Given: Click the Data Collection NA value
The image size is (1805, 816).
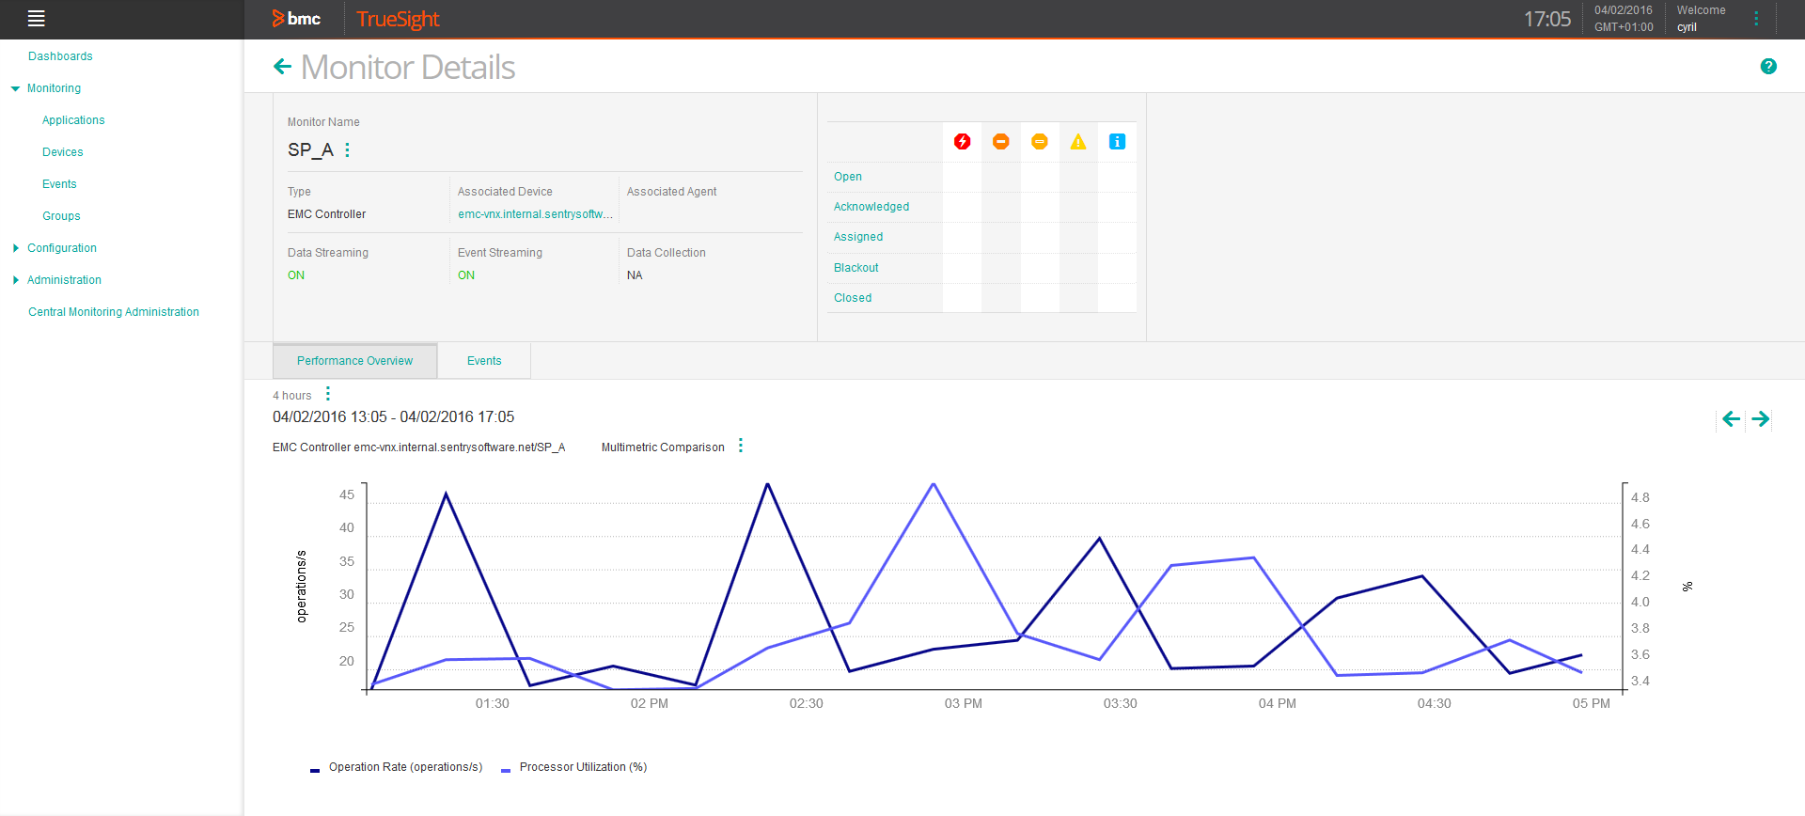Looking at the screenshot, I should (x=635, y=275).
